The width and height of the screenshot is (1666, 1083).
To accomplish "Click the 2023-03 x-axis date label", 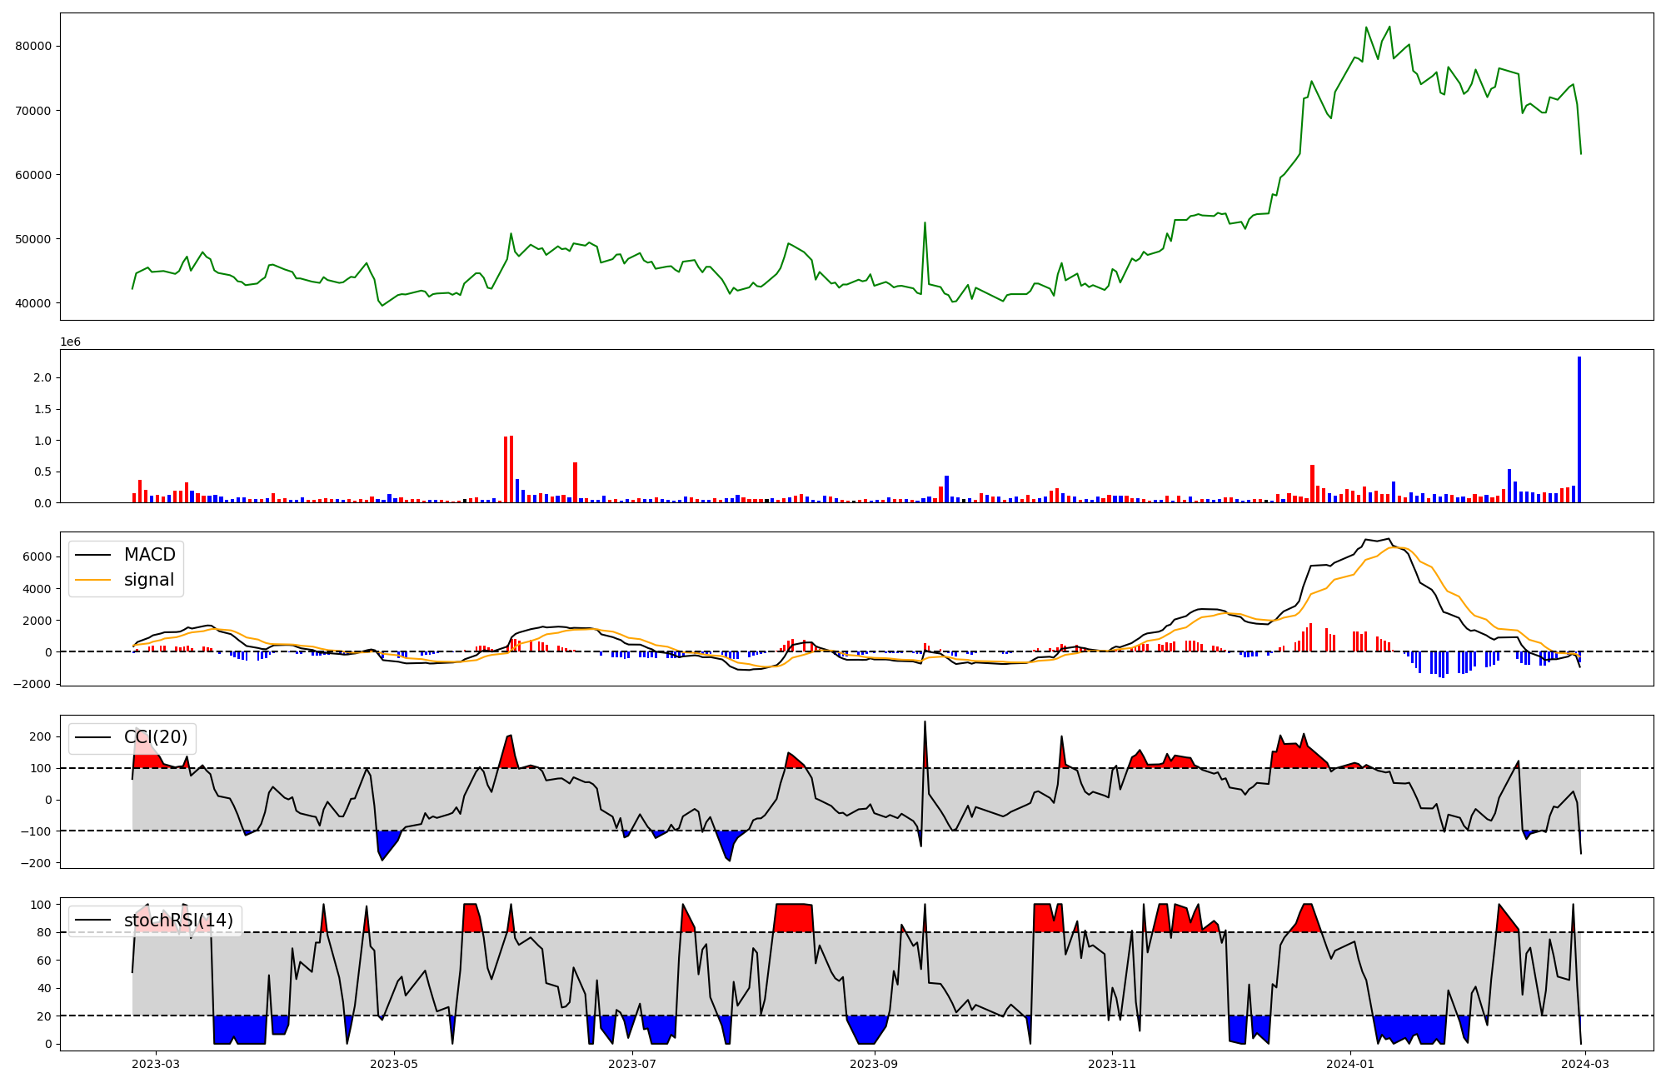I will pyautogui.click(x=156, y=1064).
